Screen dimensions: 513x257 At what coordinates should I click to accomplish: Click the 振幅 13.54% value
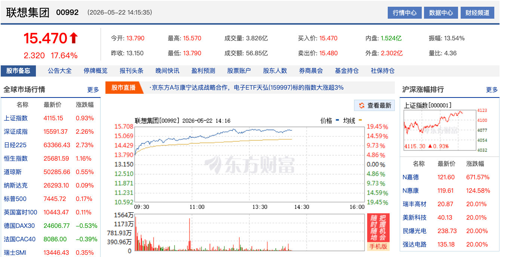pyautogui.click(x=454, y=38)
